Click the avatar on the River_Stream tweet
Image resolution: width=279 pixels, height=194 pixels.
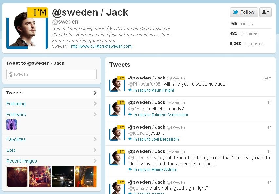pyautogui.click(x=117, y=157)
